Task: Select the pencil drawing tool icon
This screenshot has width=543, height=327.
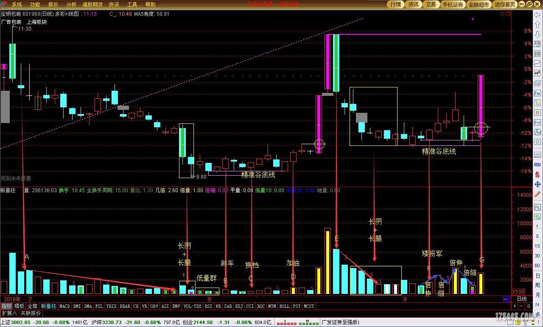Action: 537,193
